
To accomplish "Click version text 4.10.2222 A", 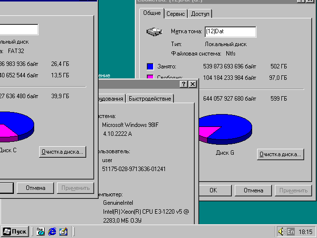I will (x=117, y=134).
